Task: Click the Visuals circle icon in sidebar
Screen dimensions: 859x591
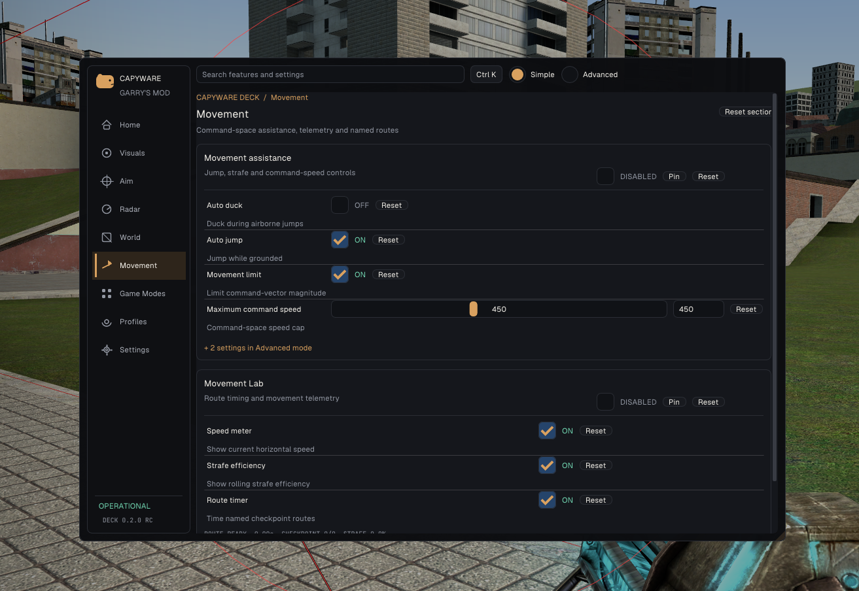Action: pos(107,153)
